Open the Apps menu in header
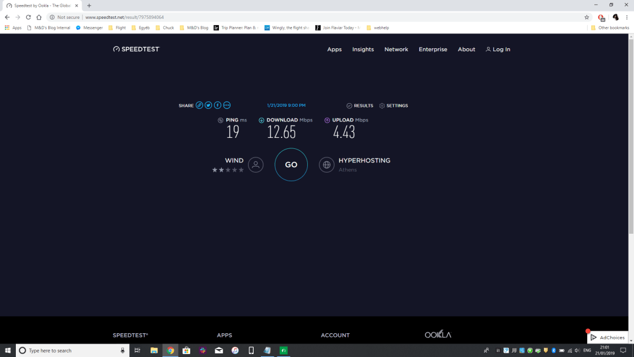The width and height of the screenshot is (634, 357). (x=334, y=49)
